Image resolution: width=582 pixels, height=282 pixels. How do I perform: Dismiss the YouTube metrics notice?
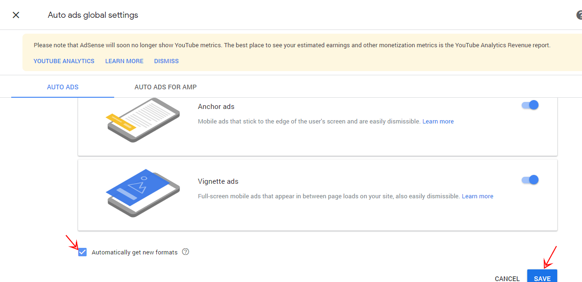pyautogui.click(x=167, y=61)
